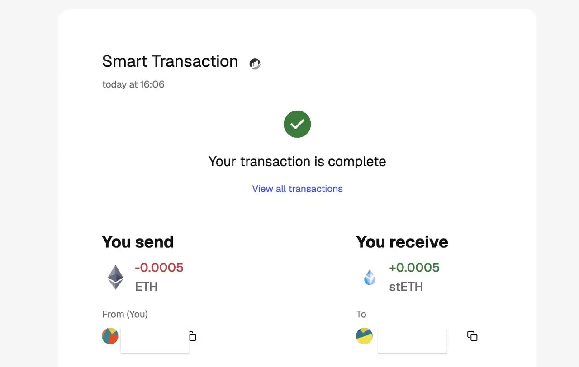Click the chart icon beside Smart Transaction title
579x367 pixels.
255,64
